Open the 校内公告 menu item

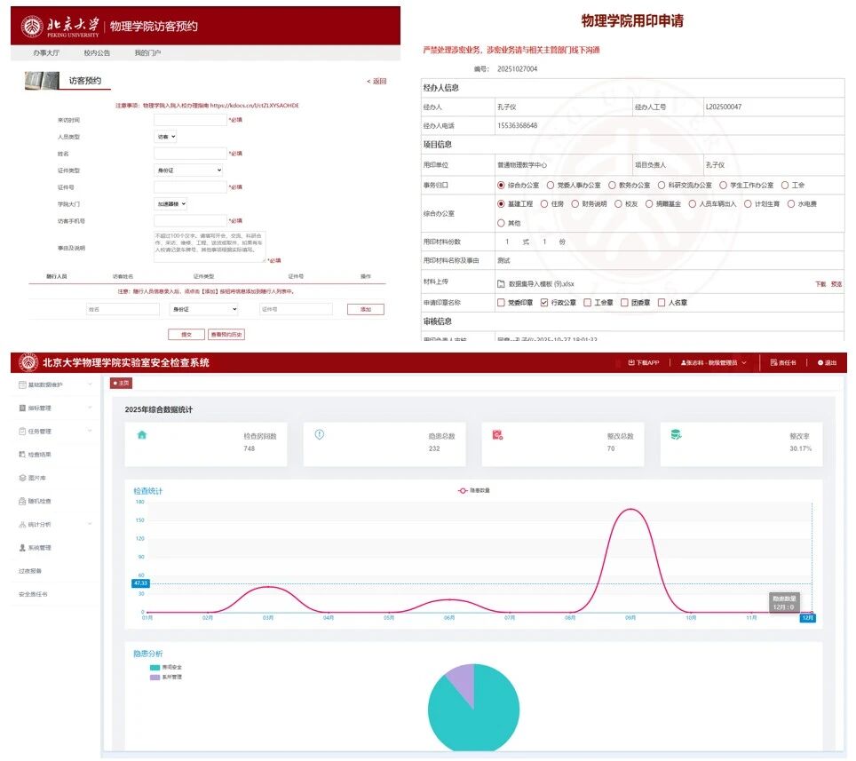[x=97, y=53]
